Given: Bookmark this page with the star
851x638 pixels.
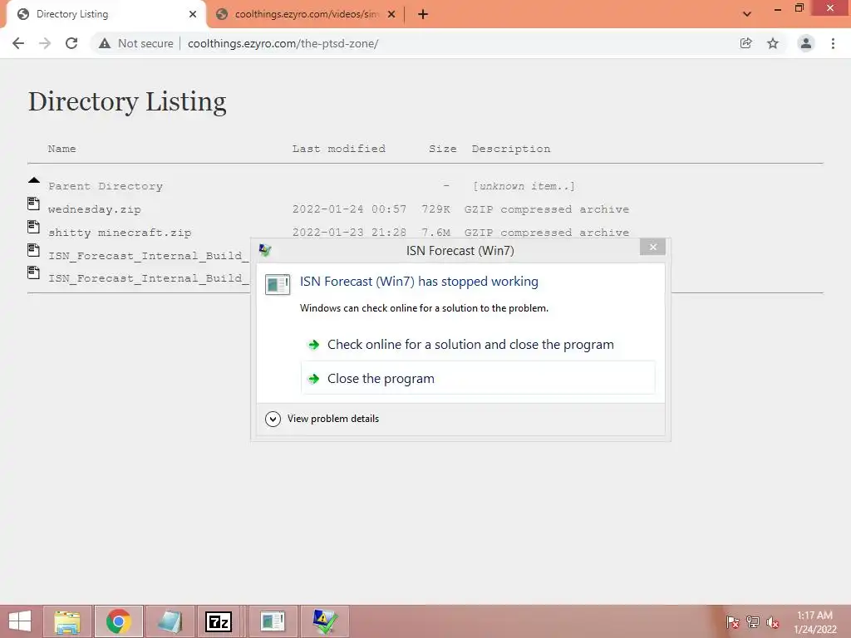Looking at the screenshot, I should click(x=773, y=43).
